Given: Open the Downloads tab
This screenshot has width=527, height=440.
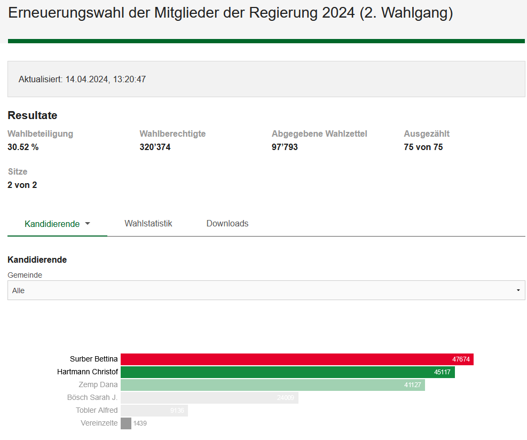Looking at the screenshot, I should (227, 223).
